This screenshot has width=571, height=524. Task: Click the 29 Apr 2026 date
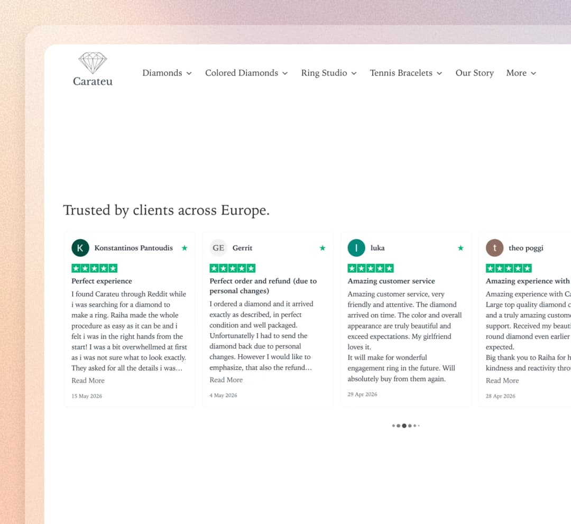coord(362,394)
